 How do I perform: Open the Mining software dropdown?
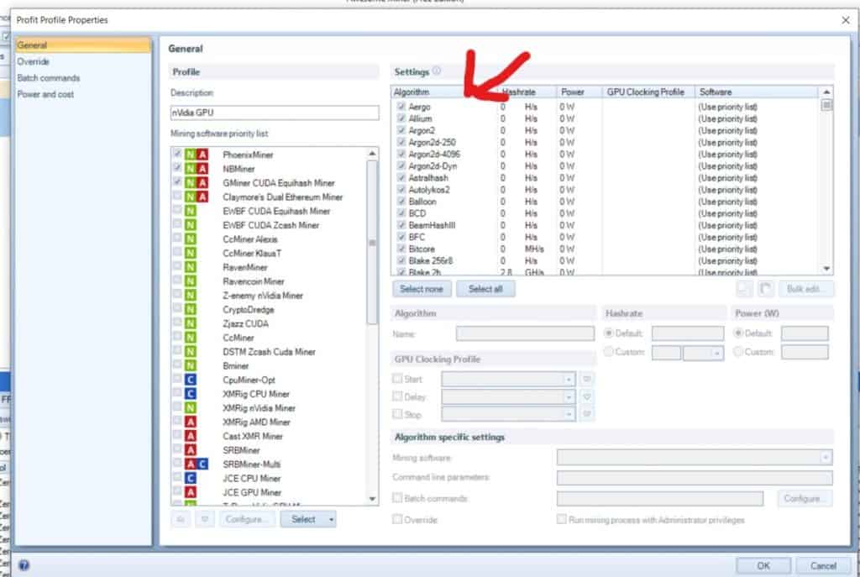point(826,457)
